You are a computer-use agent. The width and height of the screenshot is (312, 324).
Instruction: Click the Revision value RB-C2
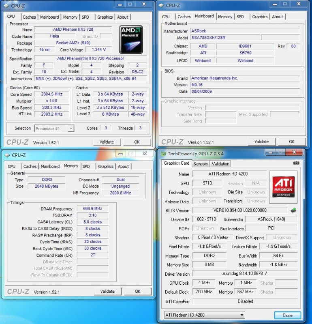pos(137,72)
